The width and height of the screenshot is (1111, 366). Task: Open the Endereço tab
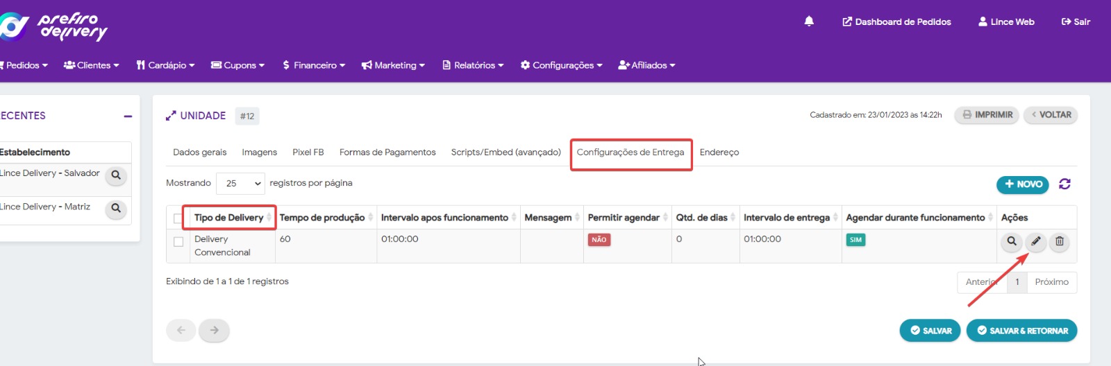click(719, 152)
